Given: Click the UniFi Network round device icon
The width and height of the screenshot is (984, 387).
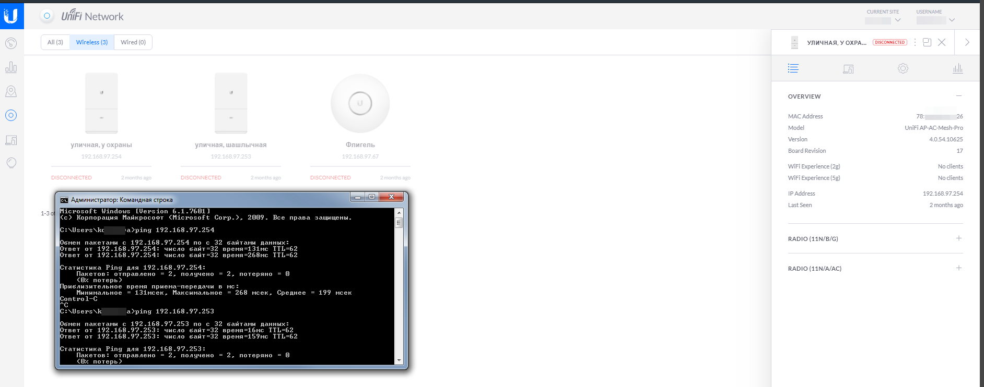Looking at the screenshot, I should [47, 16].
